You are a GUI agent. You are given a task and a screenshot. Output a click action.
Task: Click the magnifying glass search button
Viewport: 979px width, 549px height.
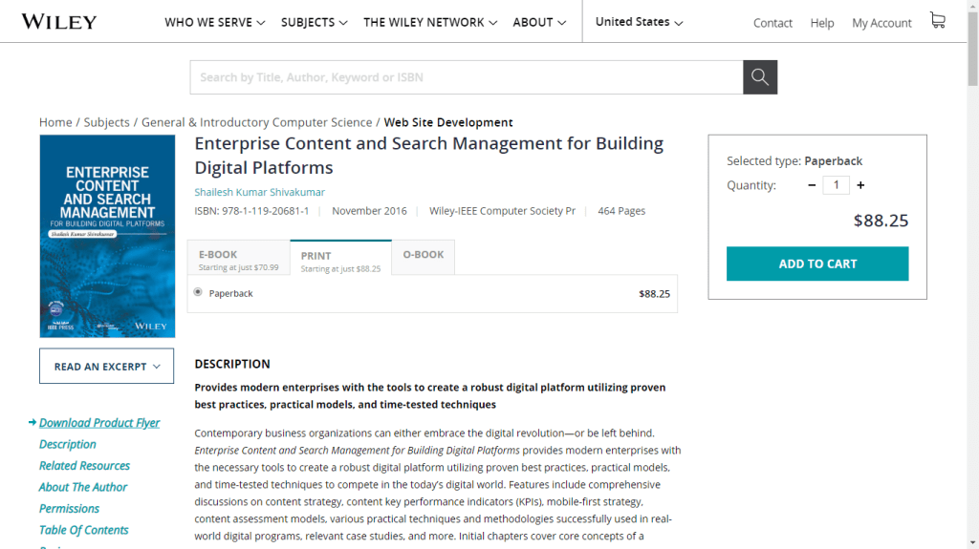tap(760, 77)
